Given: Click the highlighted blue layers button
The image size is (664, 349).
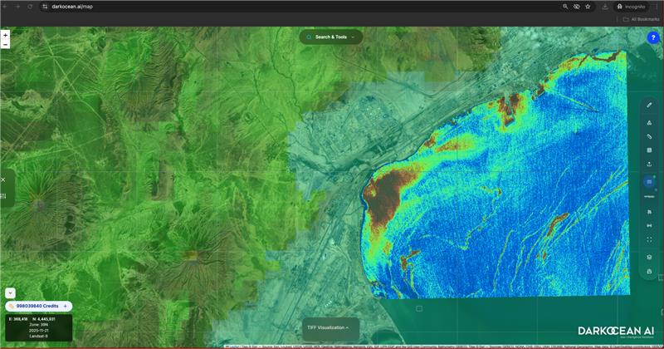Looking at the screenshot, I should (649, 181).
